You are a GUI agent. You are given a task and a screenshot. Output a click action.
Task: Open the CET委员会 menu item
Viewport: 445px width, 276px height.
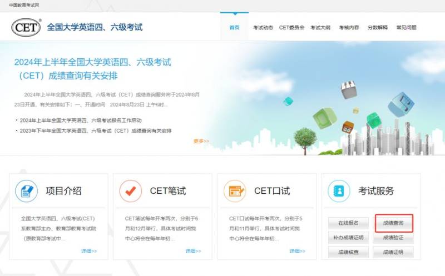tap(291, 27)
